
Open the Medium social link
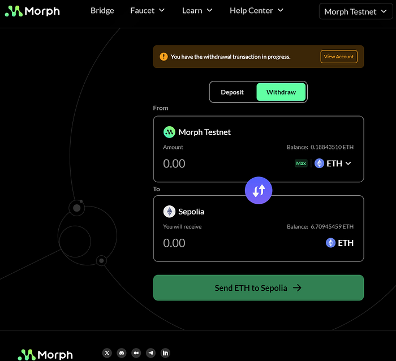tap(136, 353)
